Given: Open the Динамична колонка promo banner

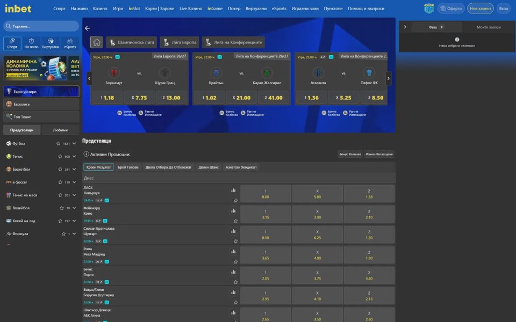Looking at the screenshot, I should tap(35, 68).
